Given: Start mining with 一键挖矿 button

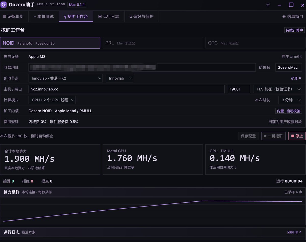Looking at the screenshot, I should point(273,136).
